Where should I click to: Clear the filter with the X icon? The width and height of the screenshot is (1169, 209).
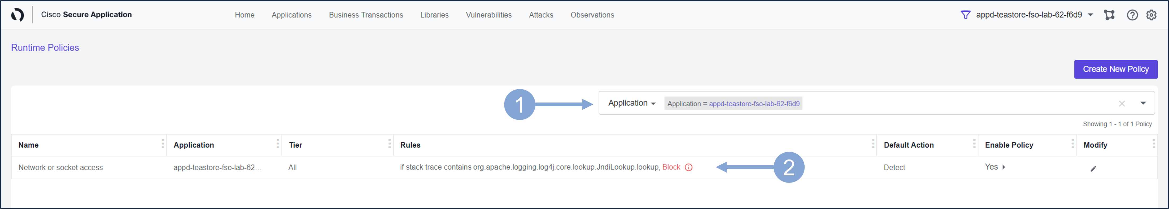[1122, 104]
